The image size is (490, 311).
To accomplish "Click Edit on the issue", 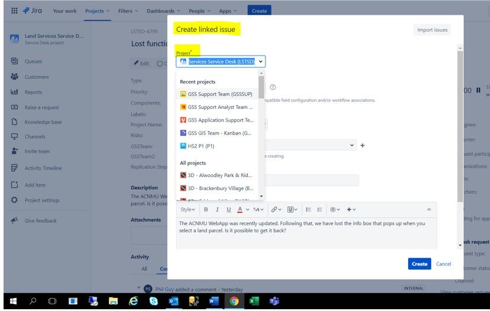I will [x=141, y=63].
